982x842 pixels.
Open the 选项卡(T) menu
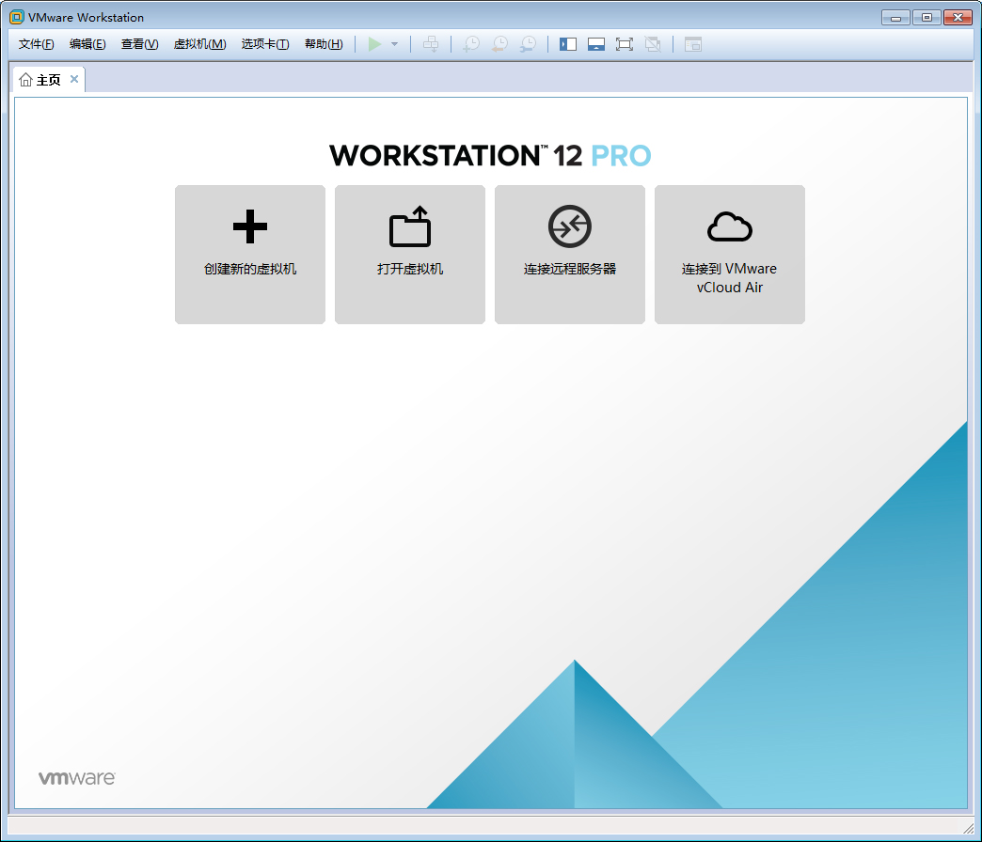point(264,43)
